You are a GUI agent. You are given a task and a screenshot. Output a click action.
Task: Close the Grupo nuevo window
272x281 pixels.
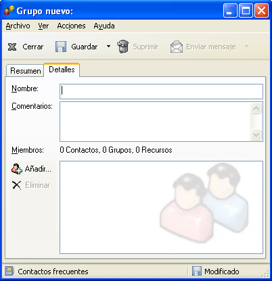pyautogui.click(x=261, y=11)
